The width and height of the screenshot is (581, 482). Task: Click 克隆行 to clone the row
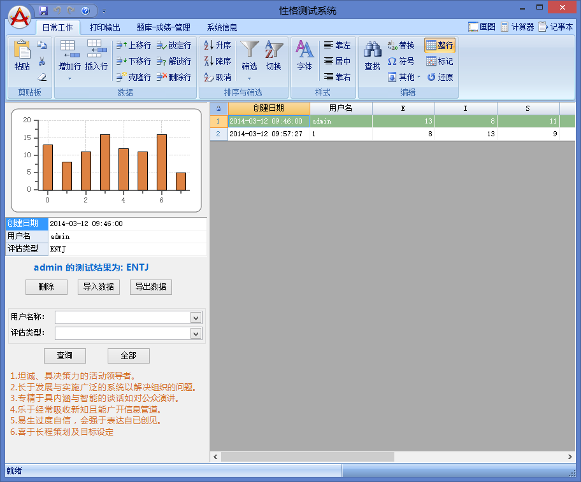coord(133,77)
